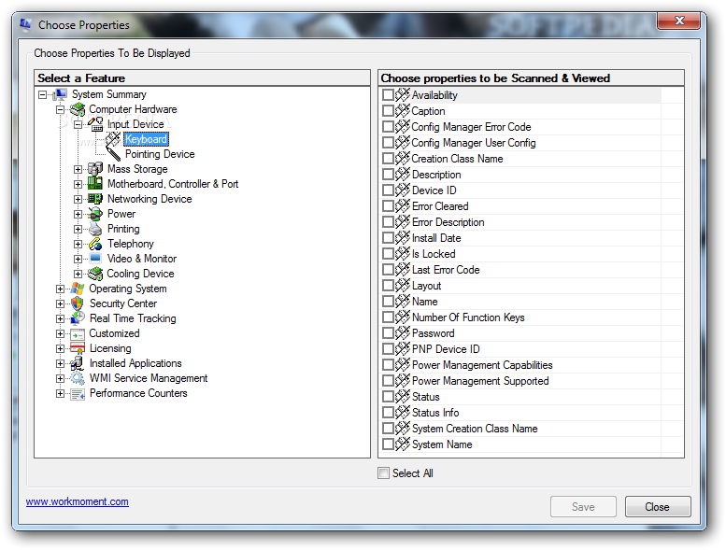
Task: Enable the Config Manager Error Code checkbox
Action: (x=388, y=127)
